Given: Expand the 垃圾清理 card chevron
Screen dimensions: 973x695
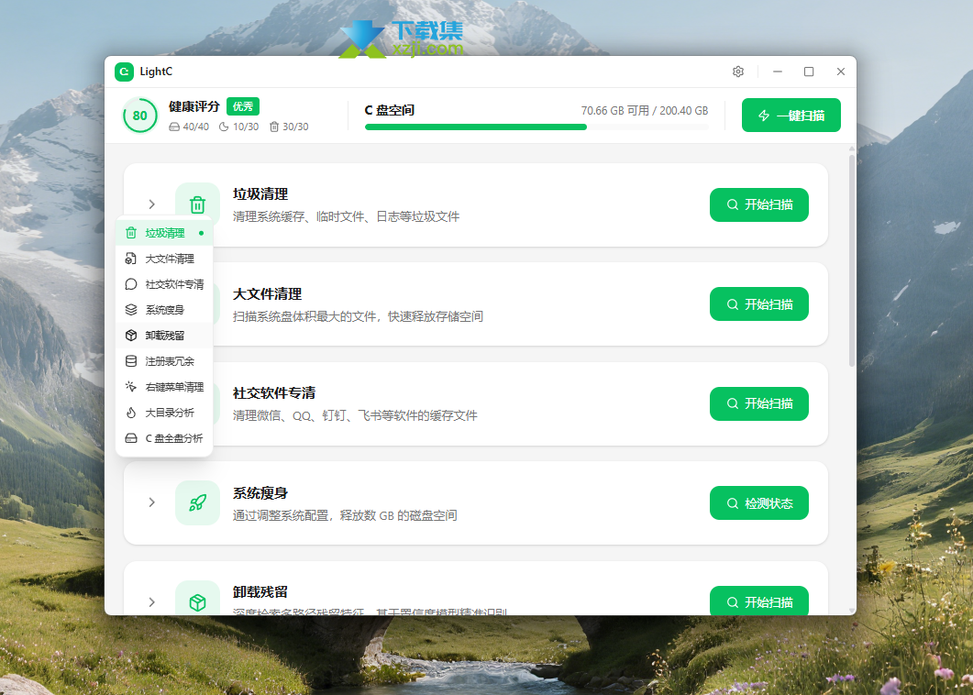Looking at the screenshot, I should [152, 204].
